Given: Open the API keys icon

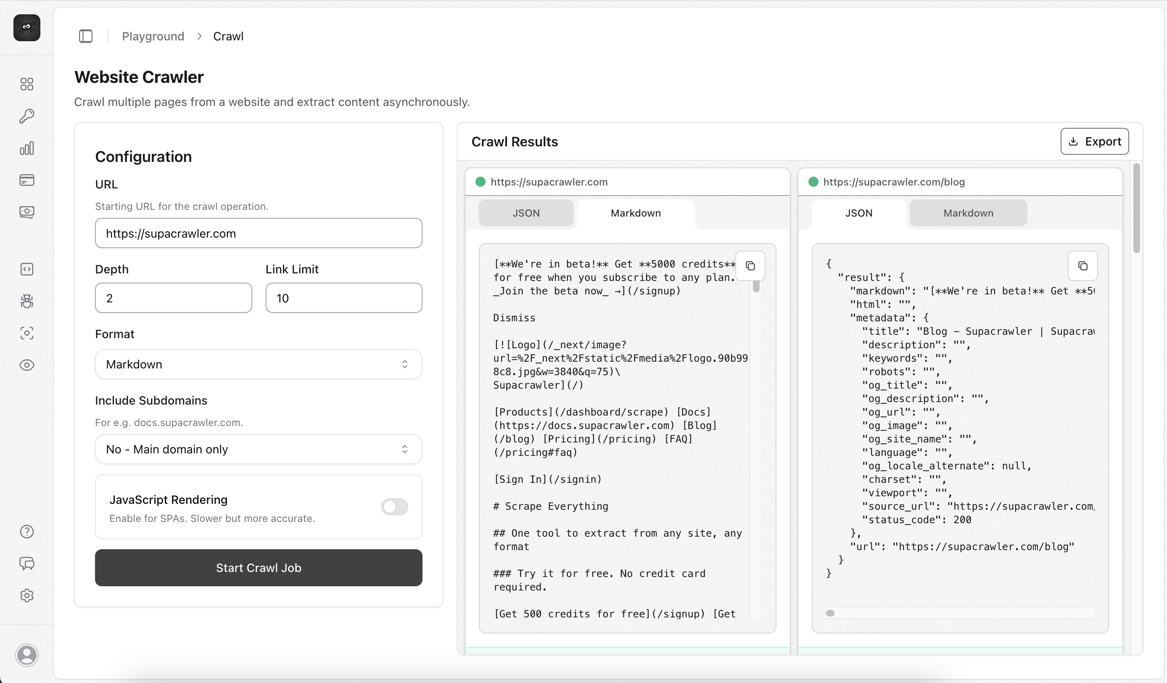Looking at the screenshot, I should tap(27, 116).
